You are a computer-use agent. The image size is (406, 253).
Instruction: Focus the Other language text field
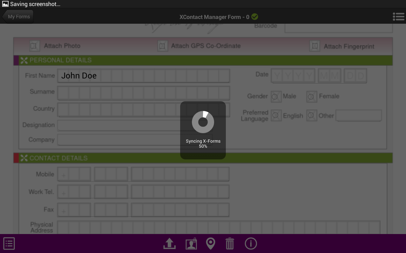tap(359, 115)
